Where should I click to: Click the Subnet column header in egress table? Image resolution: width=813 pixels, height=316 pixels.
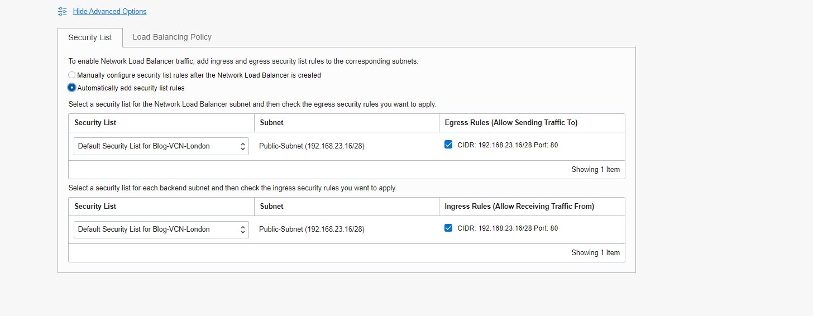[x=272, y=123]
